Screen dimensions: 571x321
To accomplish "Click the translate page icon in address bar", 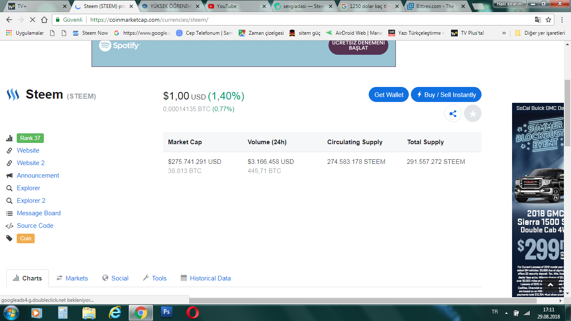I will tap(538, 20).
